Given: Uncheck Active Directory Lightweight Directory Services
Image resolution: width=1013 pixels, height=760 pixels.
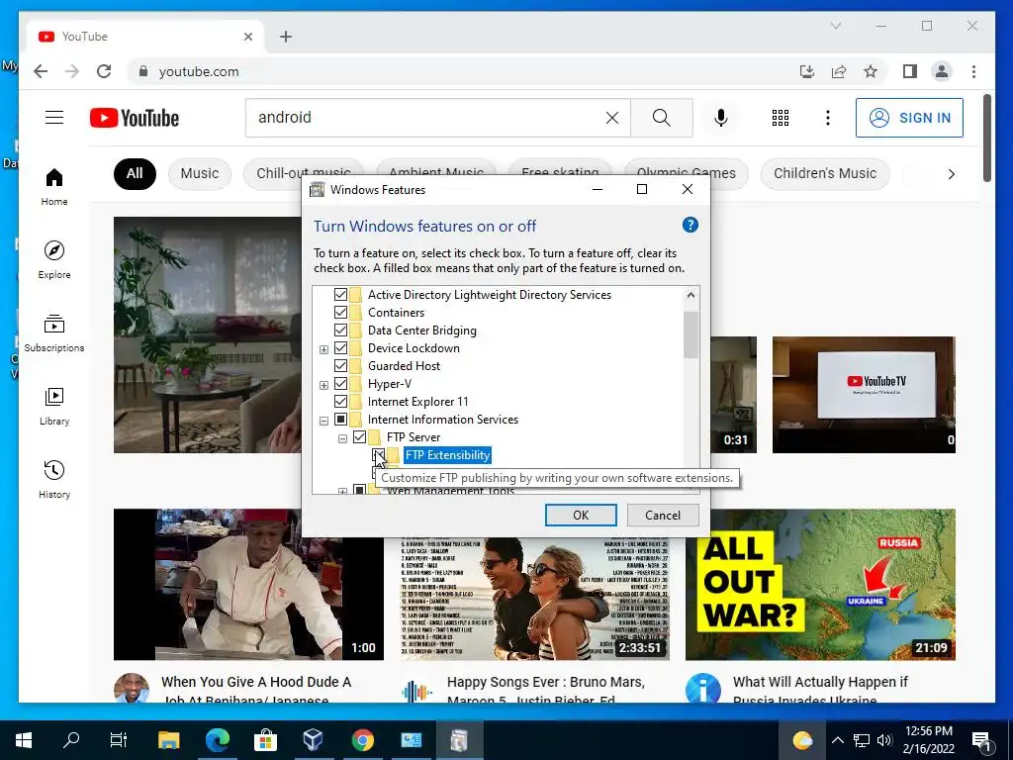Looking at the screenshot, I should tap(340, 295).
